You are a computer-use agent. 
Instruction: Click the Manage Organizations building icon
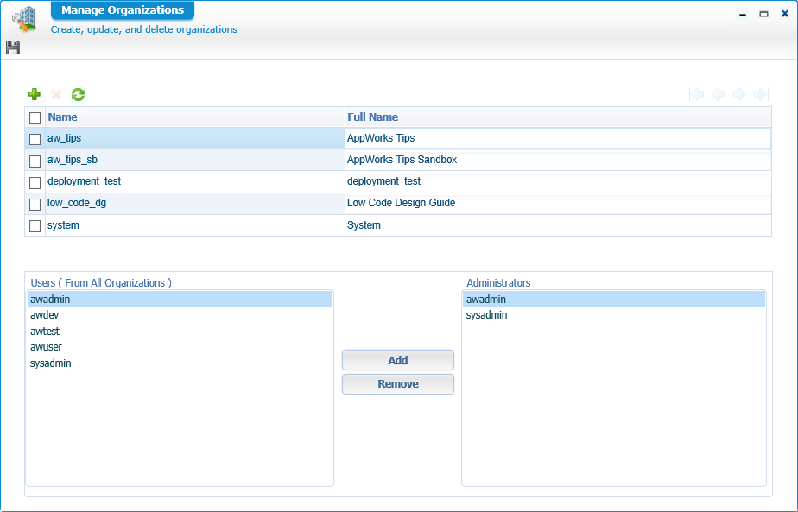[x=24, y=19]
